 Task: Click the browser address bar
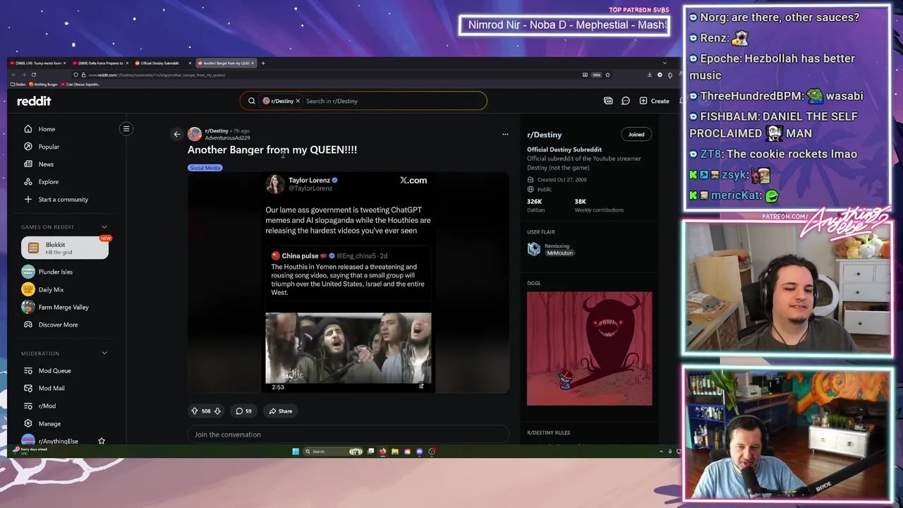coord(325,75)
